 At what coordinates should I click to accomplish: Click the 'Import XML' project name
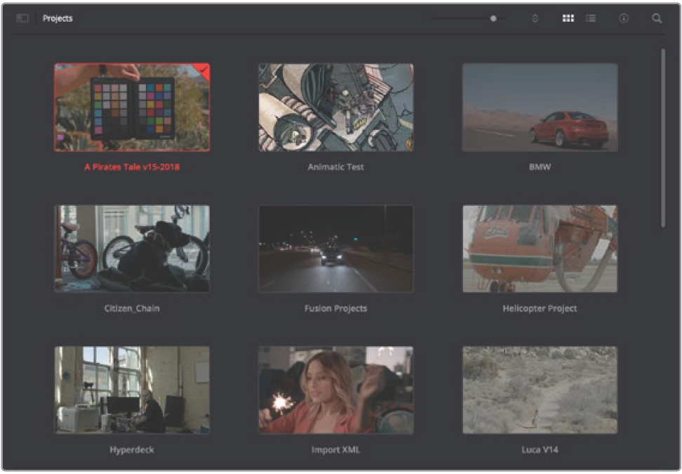point(336,449)
